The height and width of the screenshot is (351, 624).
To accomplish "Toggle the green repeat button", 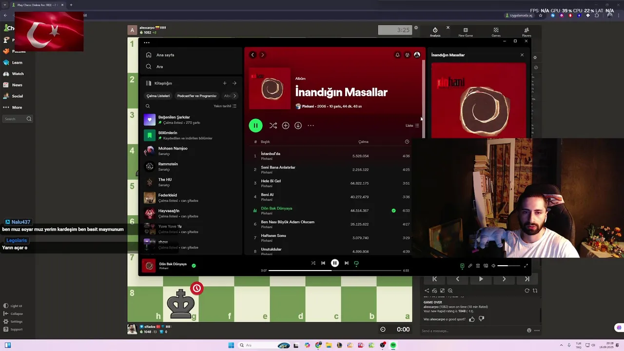I will tap(356, 263).
